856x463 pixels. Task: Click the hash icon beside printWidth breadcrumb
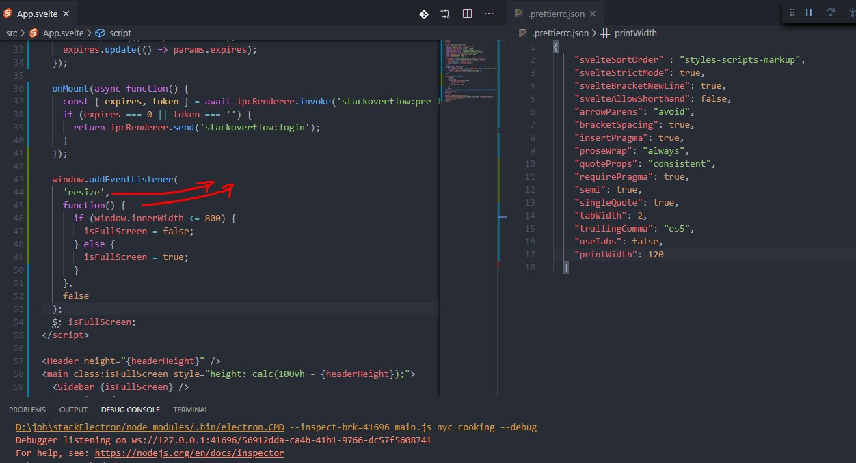606,32
